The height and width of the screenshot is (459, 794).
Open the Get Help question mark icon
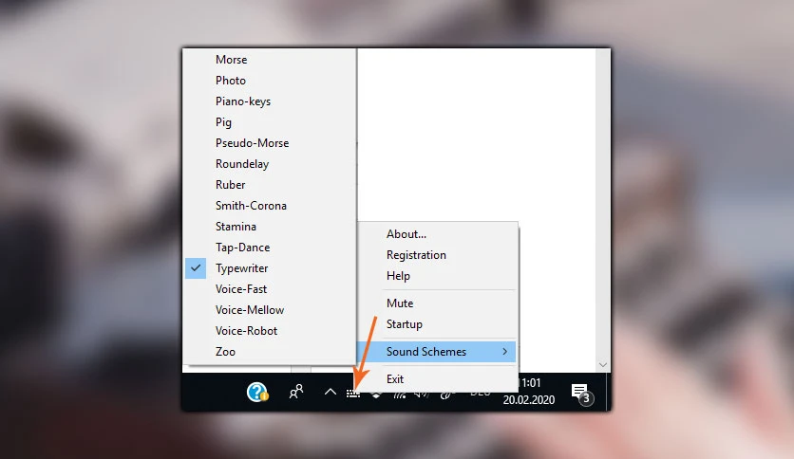click(x=257, y=392)
